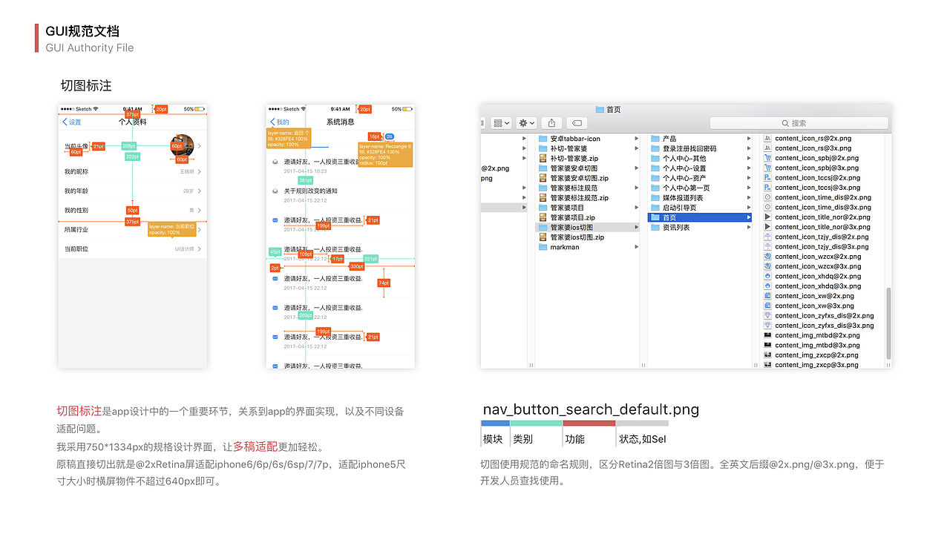Select the icon of content_icon_rs@2x.png
The width and height of the screenshot is (950, 534).
pyautogui.click(x=767, y=139)
